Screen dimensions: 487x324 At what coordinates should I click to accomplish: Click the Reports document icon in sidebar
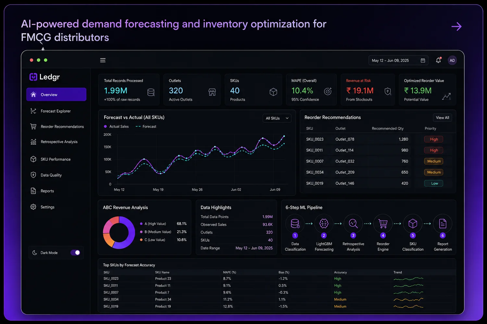(x=33, y=191)
